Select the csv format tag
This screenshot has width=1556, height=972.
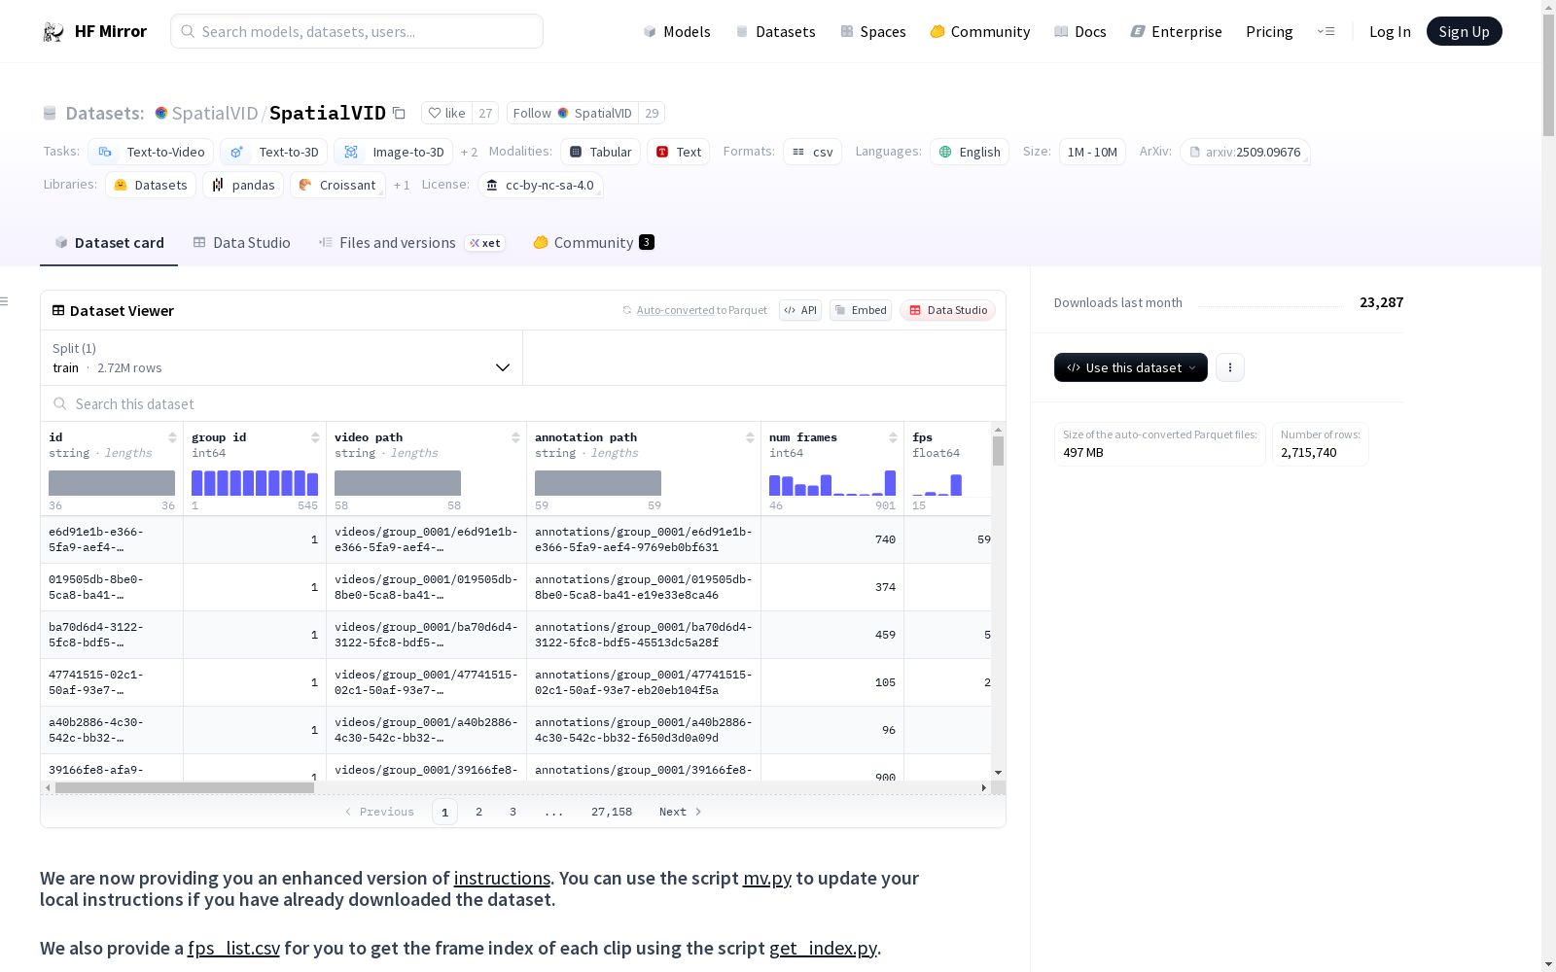[812, 152]
